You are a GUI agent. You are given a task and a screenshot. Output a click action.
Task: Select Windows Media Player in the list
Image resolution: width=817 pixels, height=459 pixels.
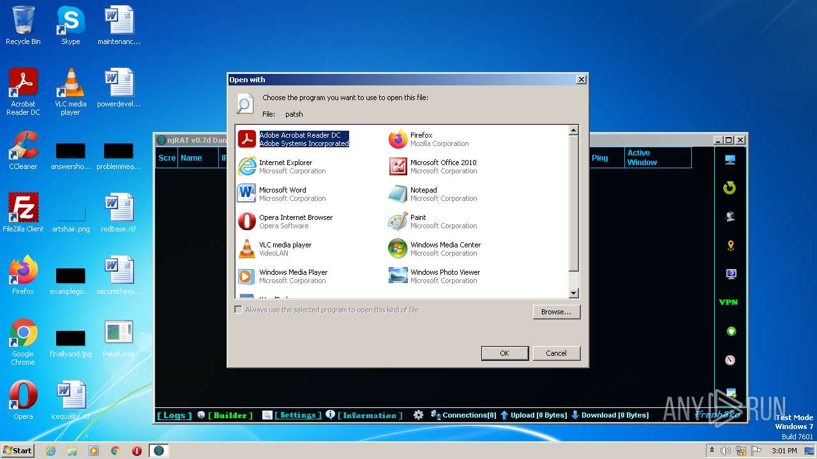coord(283,276)
